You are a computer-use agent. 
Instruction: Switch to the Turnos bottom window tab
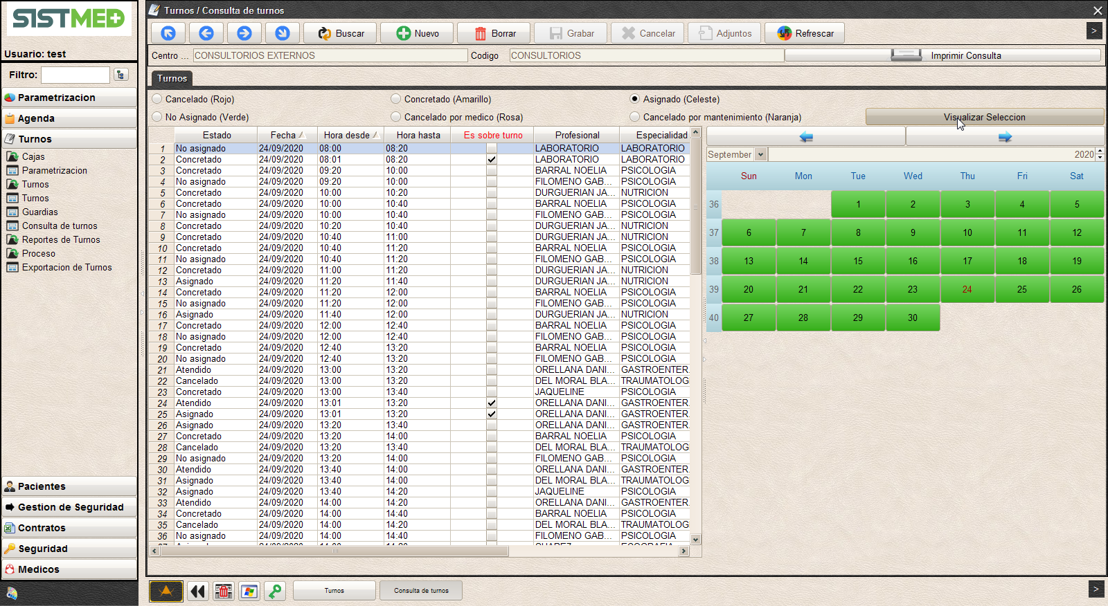tap(334, 591)
